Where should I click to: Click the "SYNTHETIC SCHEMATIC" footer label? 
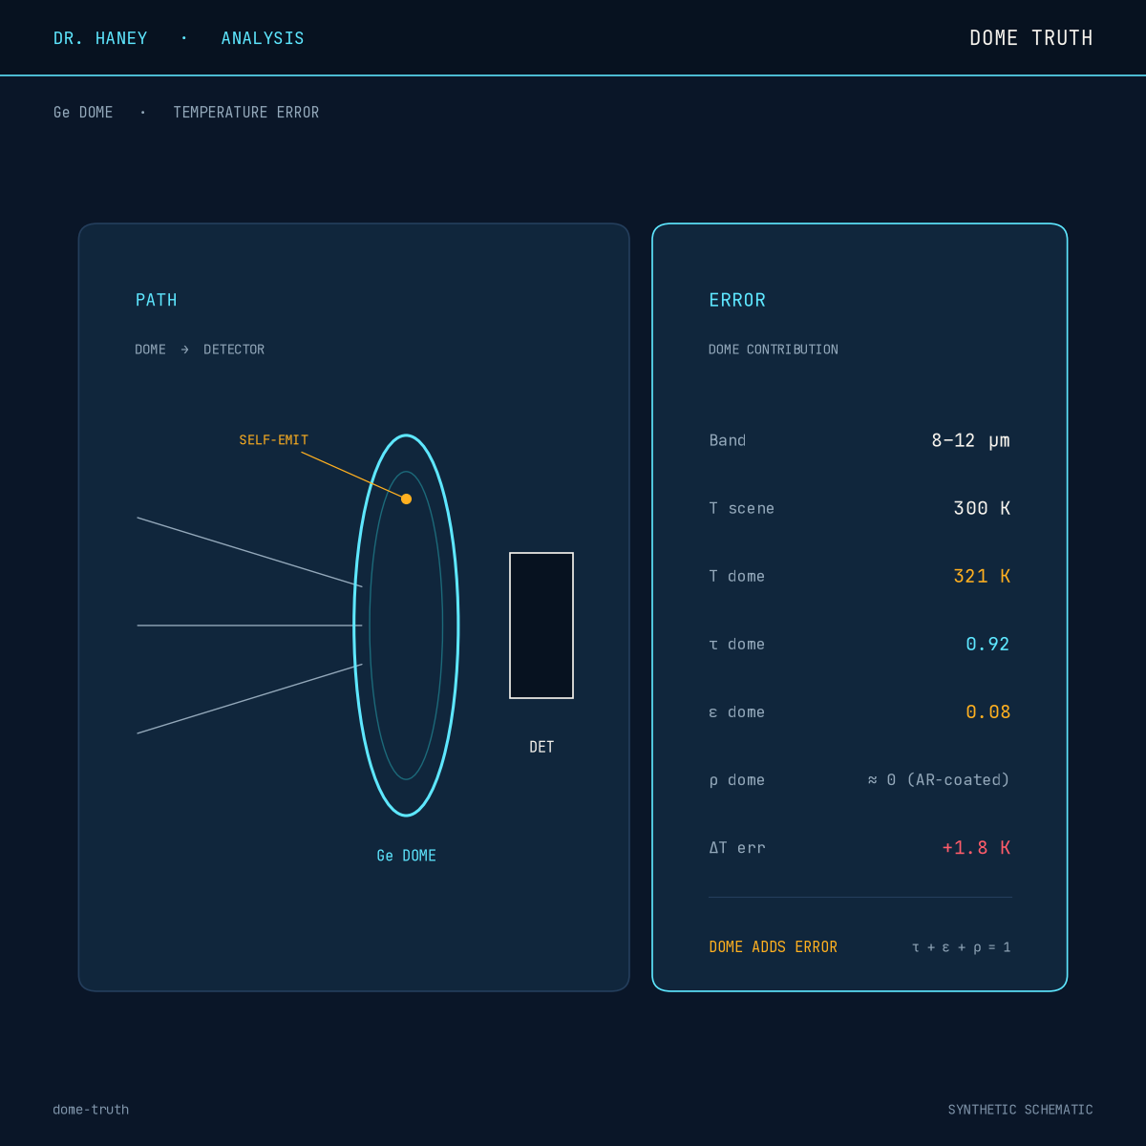point(1021,1110)
